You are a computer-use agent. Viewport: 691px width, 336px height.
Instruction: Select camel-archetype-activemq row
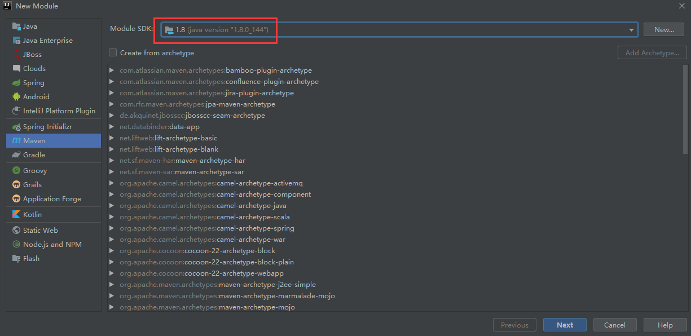click(x=395, y=183)
